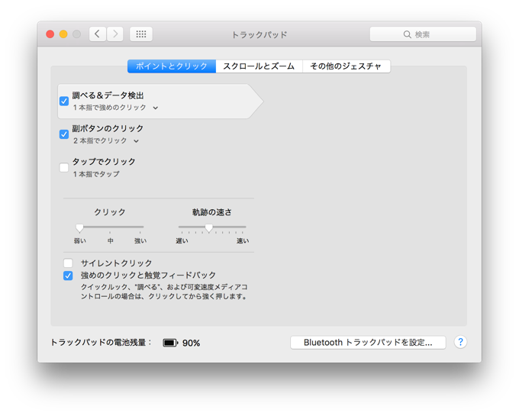Open the 2本指でクリック dropdown
The height and width of the screenshot is (416, 519).
click(106, 140)
